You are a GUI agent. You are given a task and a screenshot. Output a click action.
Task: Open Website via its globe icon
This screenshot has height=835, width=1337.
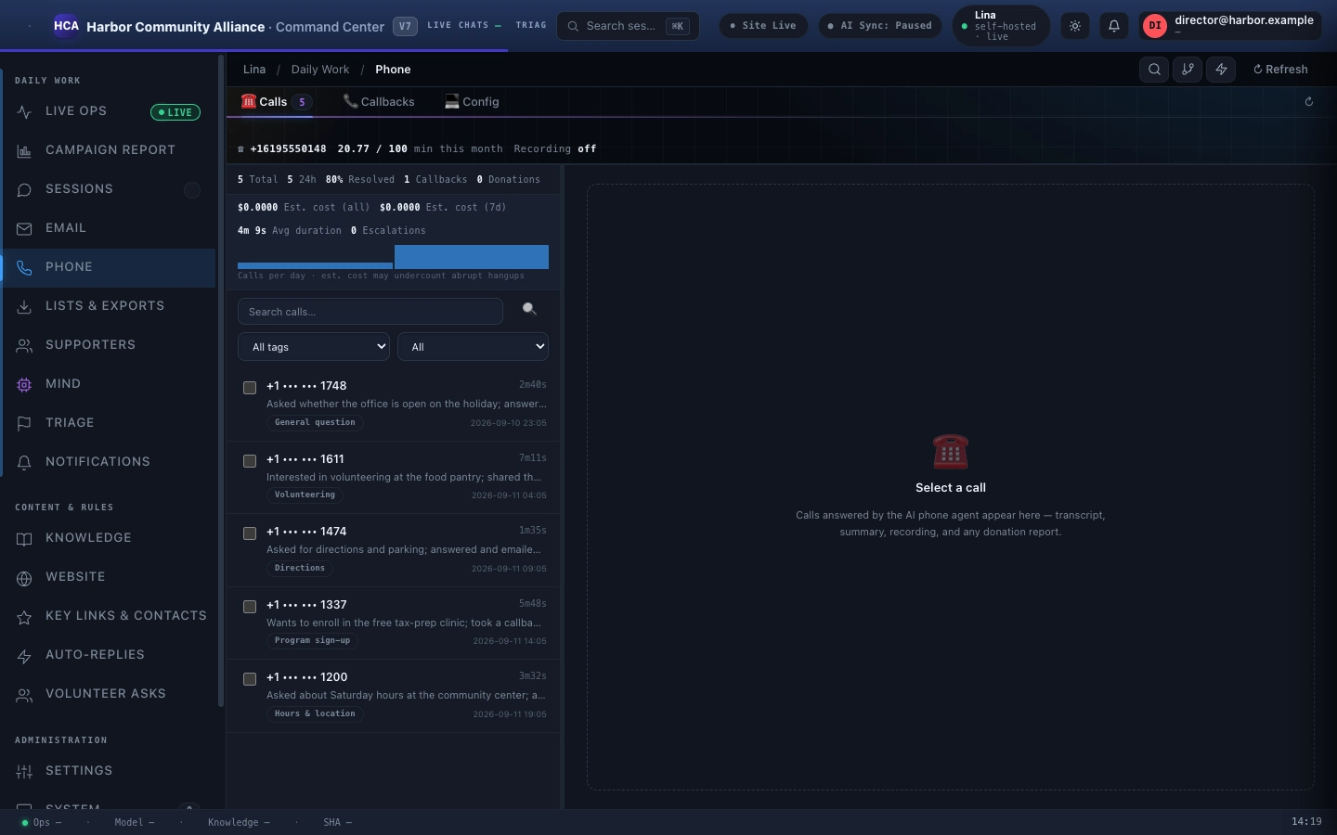coord(24,577)
